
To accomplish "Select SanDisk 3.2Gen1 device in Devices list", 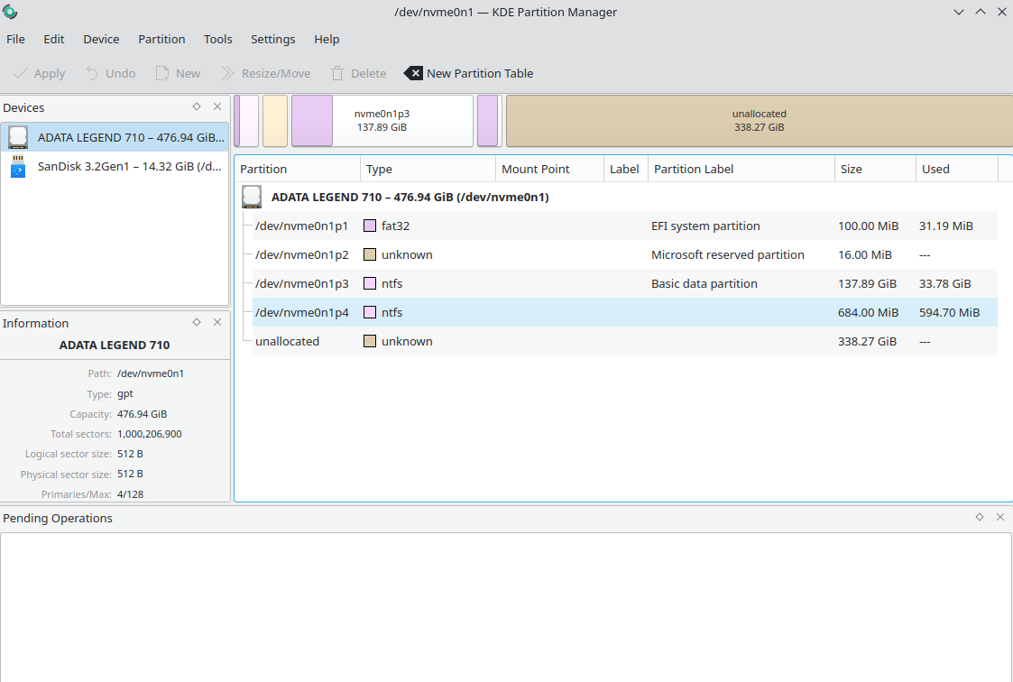I will 115,166.
